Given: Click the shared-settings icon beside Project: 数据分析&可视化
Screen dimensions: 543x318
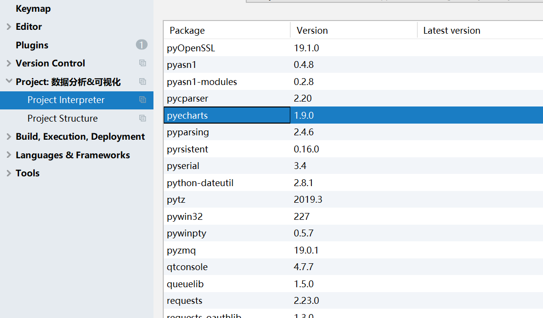Looking at the screenshot, I should 142,81.
